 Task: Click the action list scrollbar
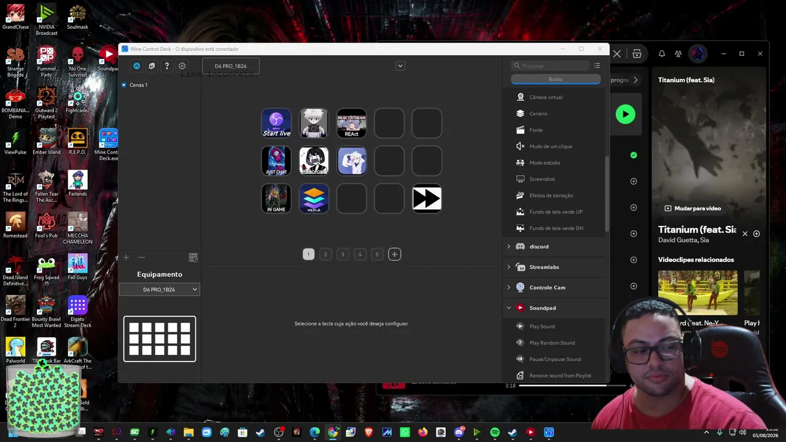tap(607, 193)
